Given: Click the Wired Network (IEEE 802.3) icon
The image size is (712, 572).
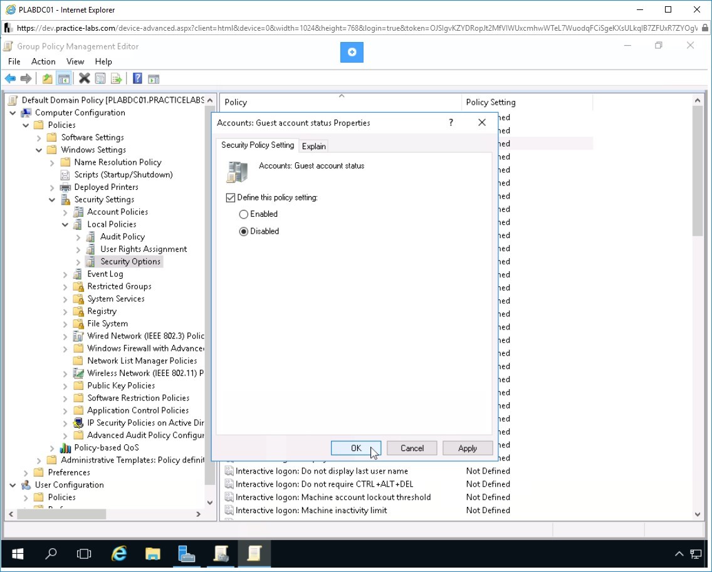Looking at the screenshot, I should 78,336.
